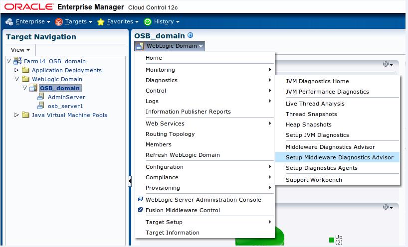The height and width of the screenshot is (247, 408).
Task: Click the History green check icon
Action: click(148, 22)
